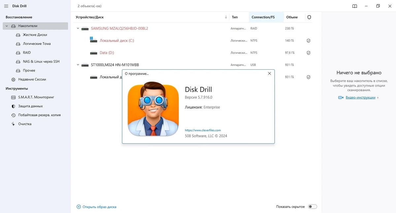Click the Очистка sparkle icon
Image resolution: width=396 pixels, height=213 pixels.
14,124
